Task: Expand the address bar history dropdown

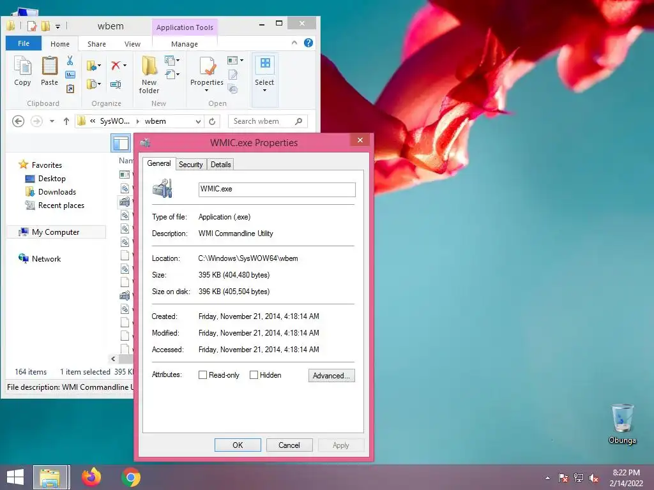Action: click(198, 121)
